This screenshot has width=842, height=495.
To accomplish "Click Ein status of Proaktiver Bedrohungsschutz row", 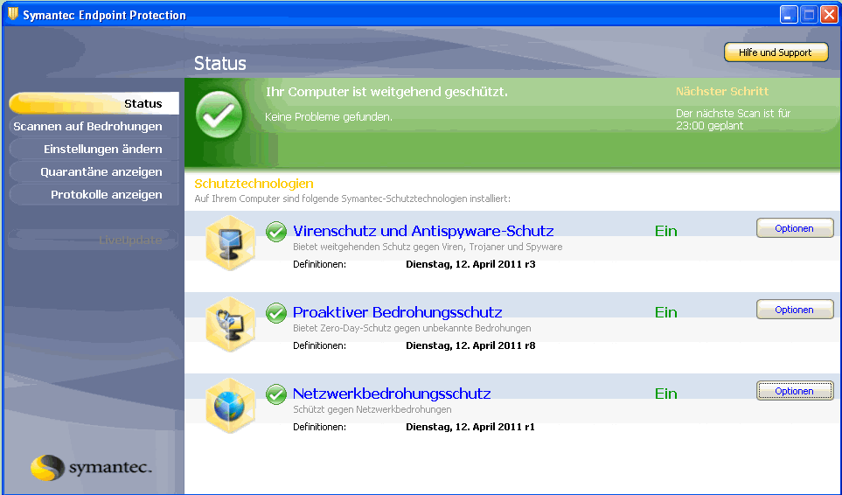I will point(666,312).
